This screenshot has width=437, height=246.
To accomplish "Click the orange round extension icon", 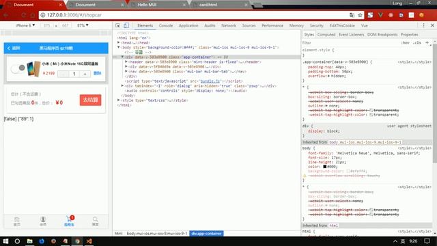I will click(421, 15).
